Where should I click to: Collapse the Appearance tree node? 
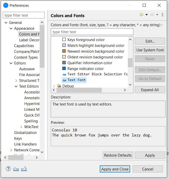[11, 28]
